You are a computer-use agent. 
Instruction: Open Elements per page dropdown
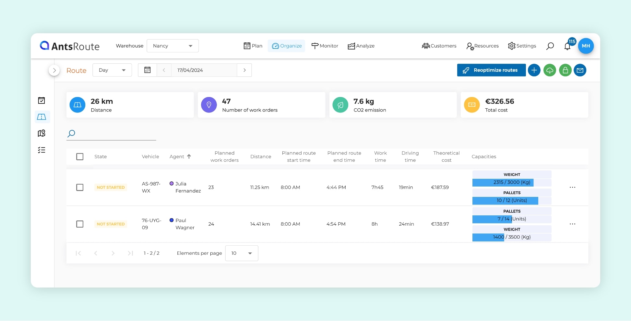(x=242, y=253)
